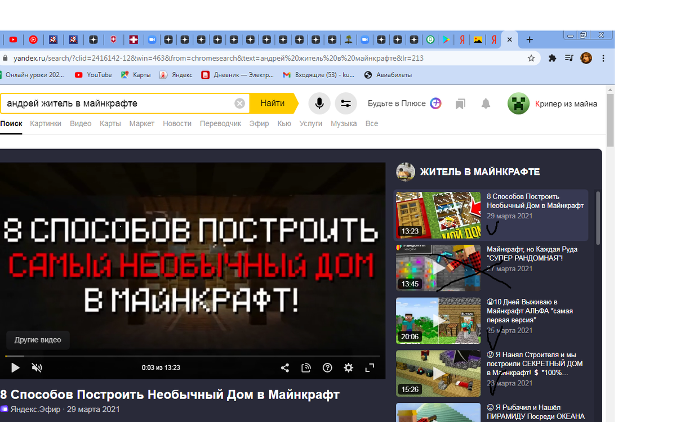Open '10 Дней Выживаю в Майнкрафт АЛЬФА' title
The height and width of the screenshot is (422, 676).
pyautogui.click(x=531, y=311)
